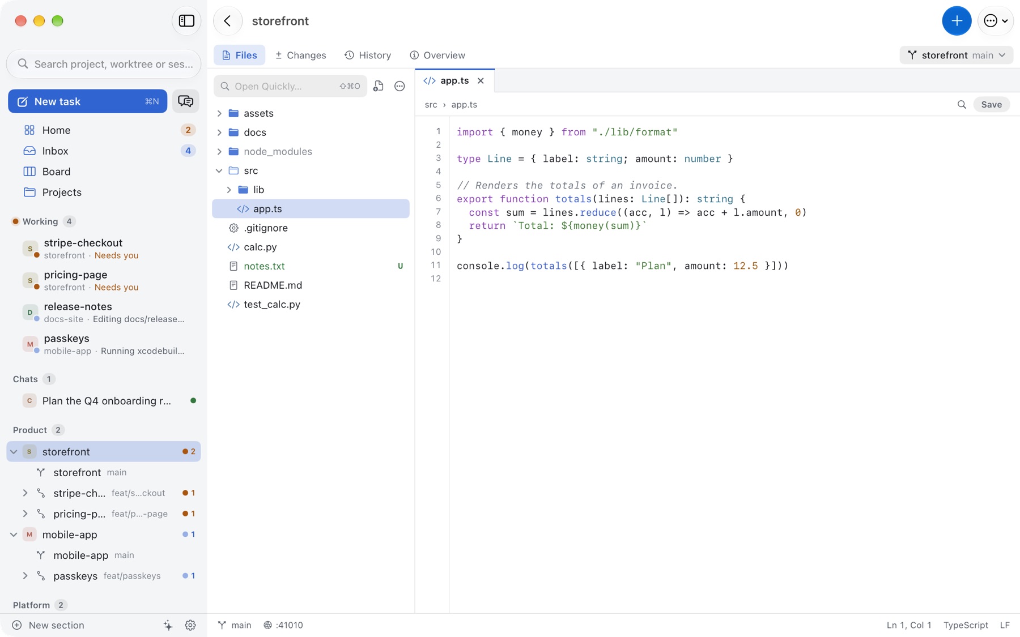Click the Working section header

click(44, 221)
